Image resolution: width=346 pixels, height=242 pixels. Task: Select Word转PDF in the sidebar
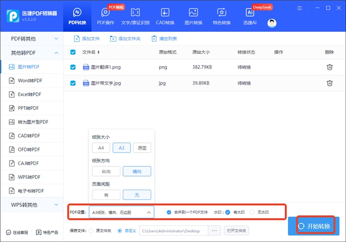coord(32,81)
